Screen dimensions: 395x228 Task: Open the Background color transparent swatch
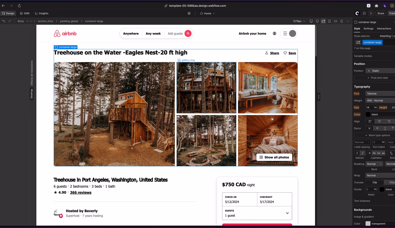(x=368, y=224)
